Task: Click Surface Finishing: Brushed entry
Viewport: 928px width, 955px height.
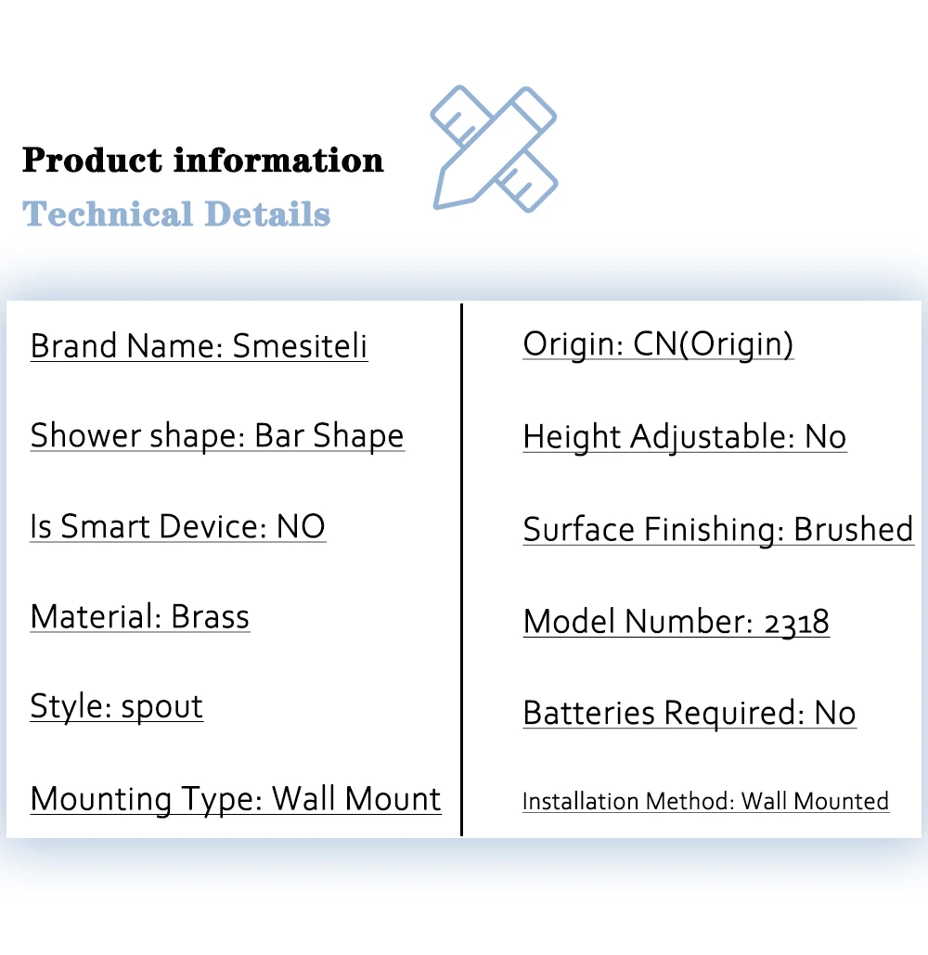Action: (x=718, y=529)
